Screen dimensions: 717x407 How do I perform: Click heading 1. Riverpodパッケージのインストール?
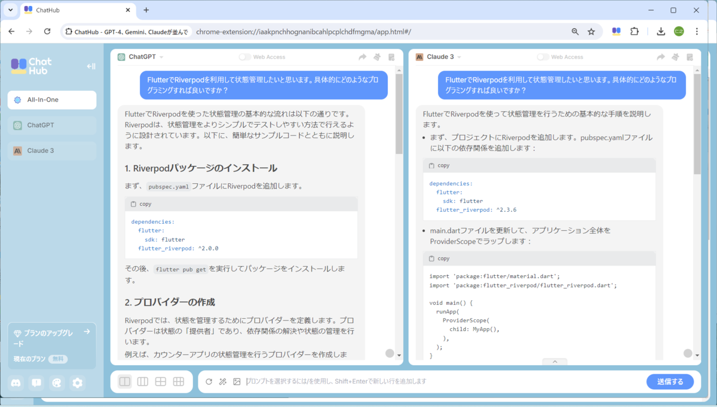(x=201, y=168)
